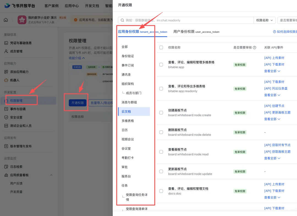The image size is (297, 216).
Task: Tick the select-all checkbox in table header
Action: (x=161, y=47)
